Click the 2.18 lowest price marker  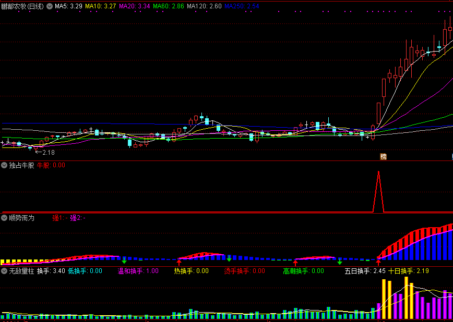point(45,152)
